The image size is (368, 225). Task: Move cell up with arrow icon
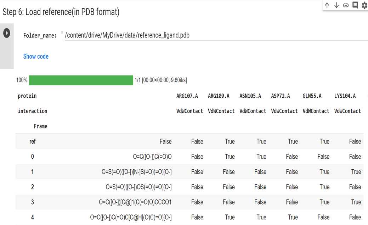point(327,5)
